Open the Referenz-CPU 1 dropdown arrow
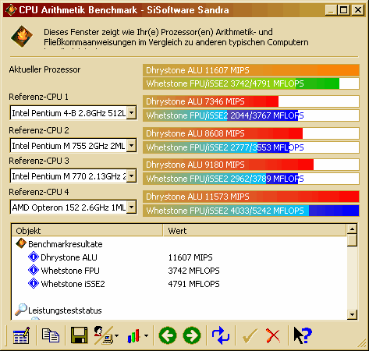The width and height of the screenshot is (369, 351). click(132, 113)
